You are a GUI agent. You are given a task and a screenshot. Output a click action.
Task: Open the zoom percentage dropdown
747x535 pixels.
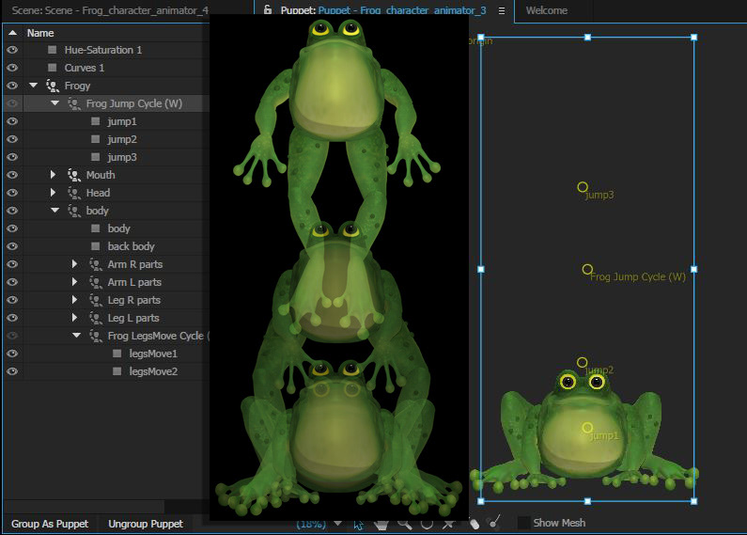coord(337,523)
